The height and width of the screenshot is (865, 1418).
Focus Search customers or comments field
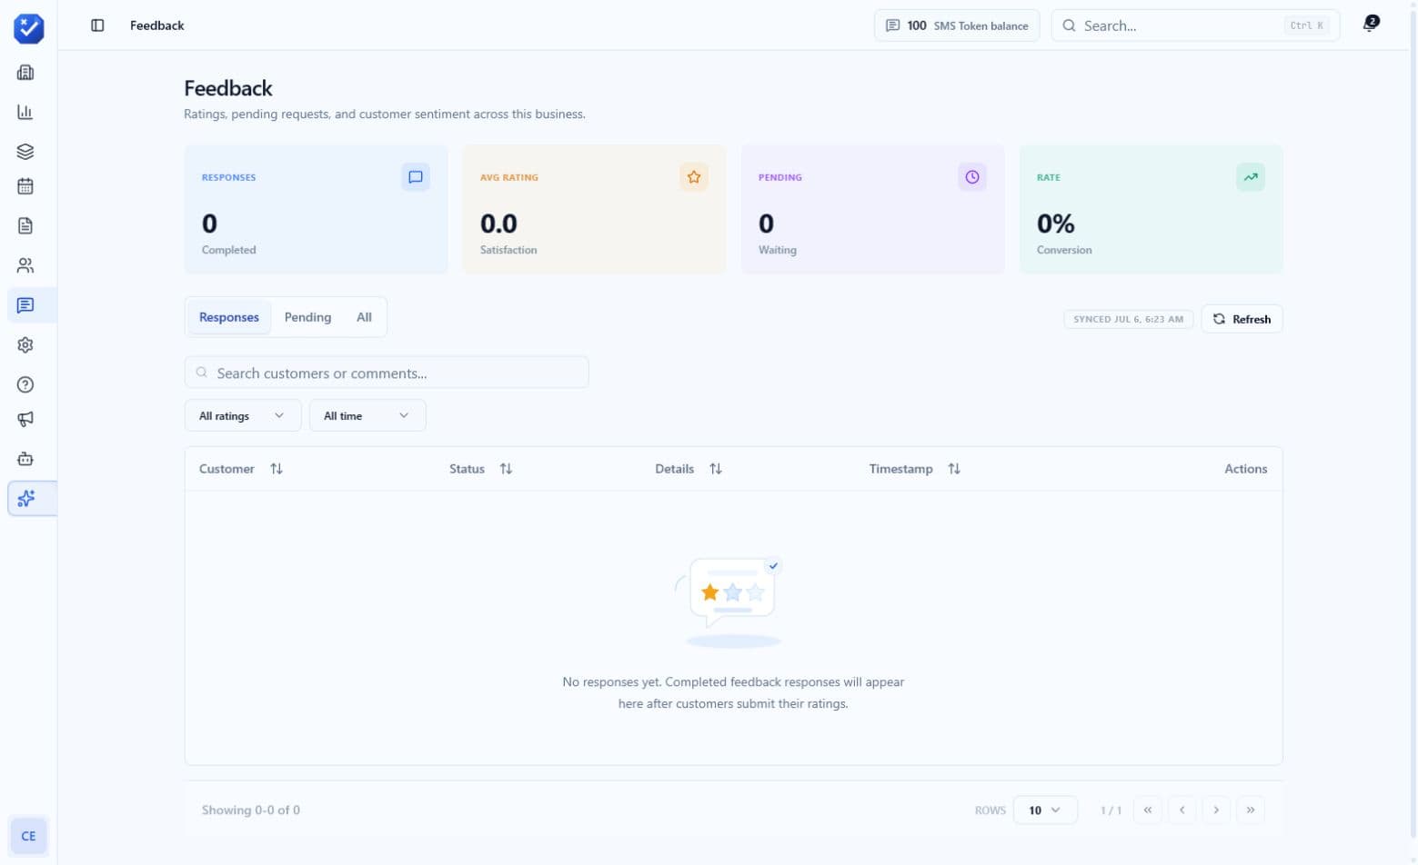click(387, 373)
